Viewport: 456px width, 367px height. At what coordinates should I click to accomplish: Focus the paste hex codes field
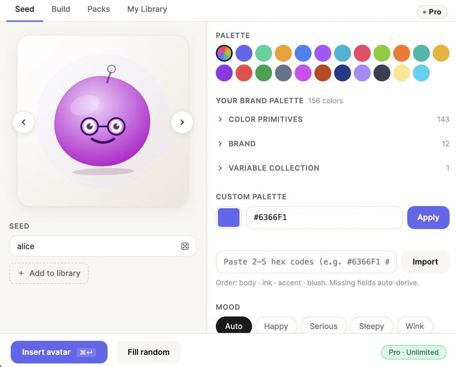coord(306,262)
